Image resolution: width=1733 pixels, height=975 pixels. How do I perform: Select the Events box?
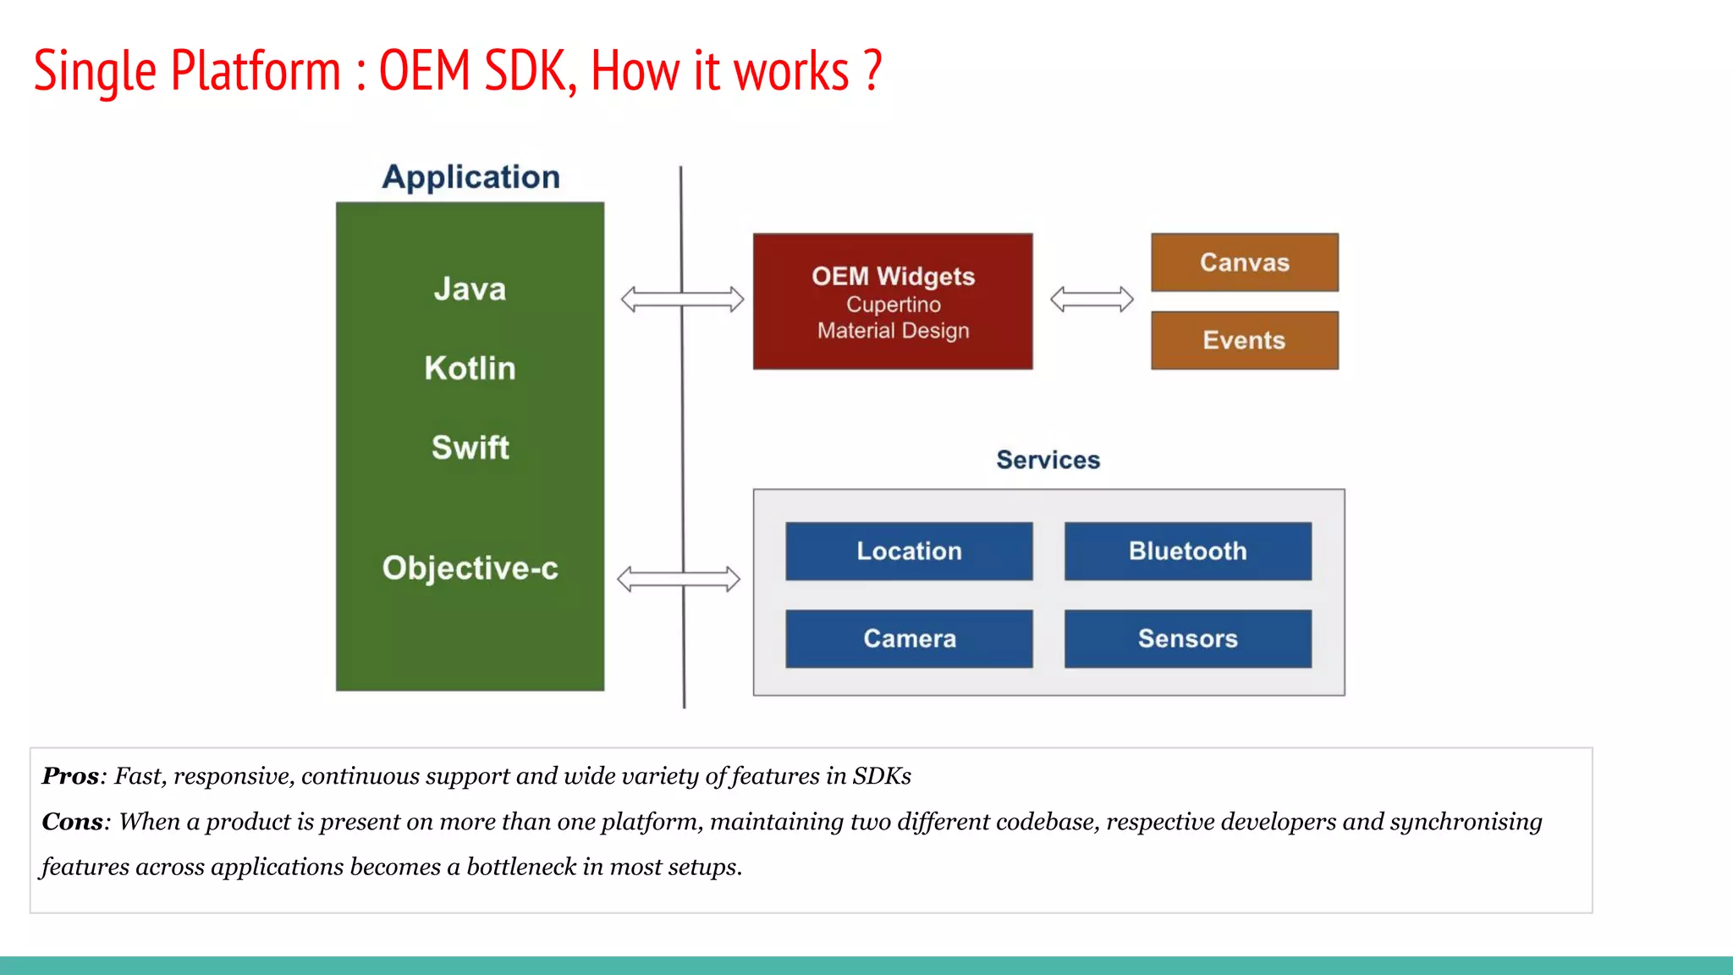point(1244,340)
